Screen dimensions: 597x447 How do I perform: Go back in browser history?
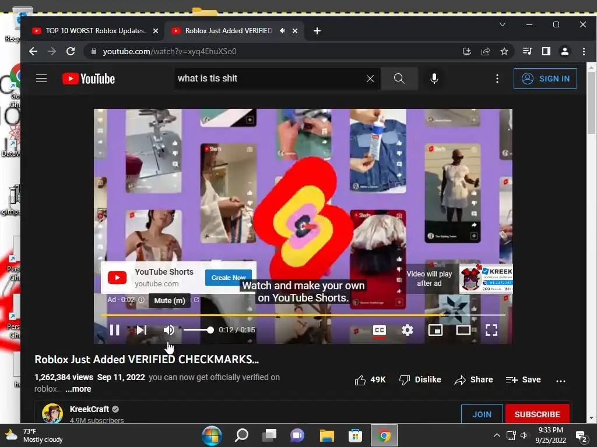pos(33,51)
